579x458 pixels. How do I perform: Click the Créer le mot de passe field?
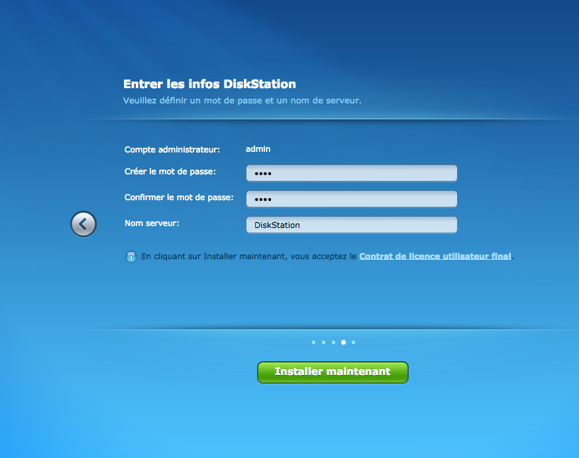[352, 173]
